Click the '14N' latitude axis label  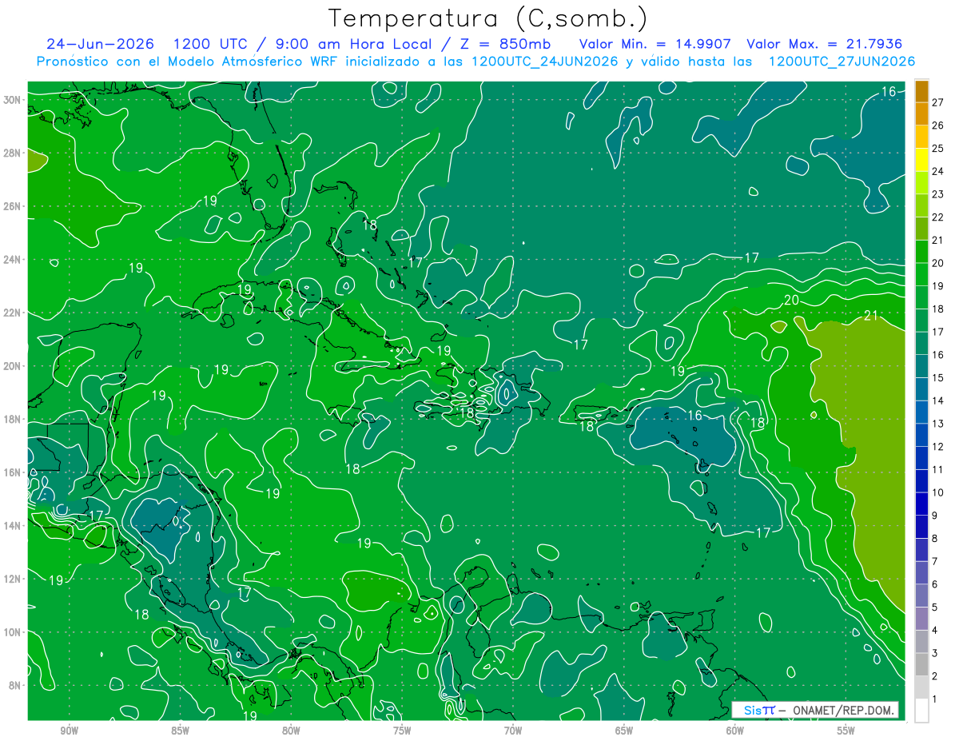[14, 525]
